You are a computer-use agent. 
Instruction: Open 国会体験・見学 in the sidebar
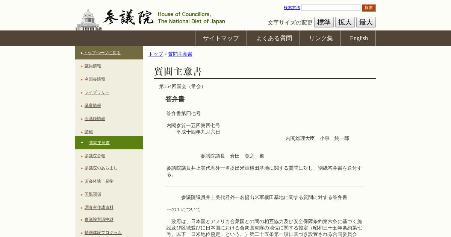point(99,181)
